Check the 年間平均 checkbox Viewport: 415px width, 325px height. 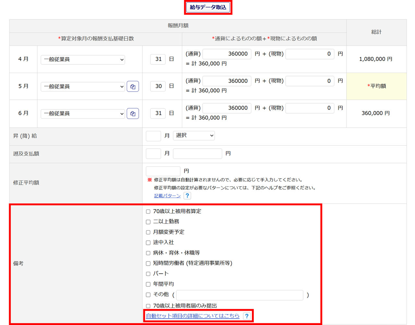148,284
